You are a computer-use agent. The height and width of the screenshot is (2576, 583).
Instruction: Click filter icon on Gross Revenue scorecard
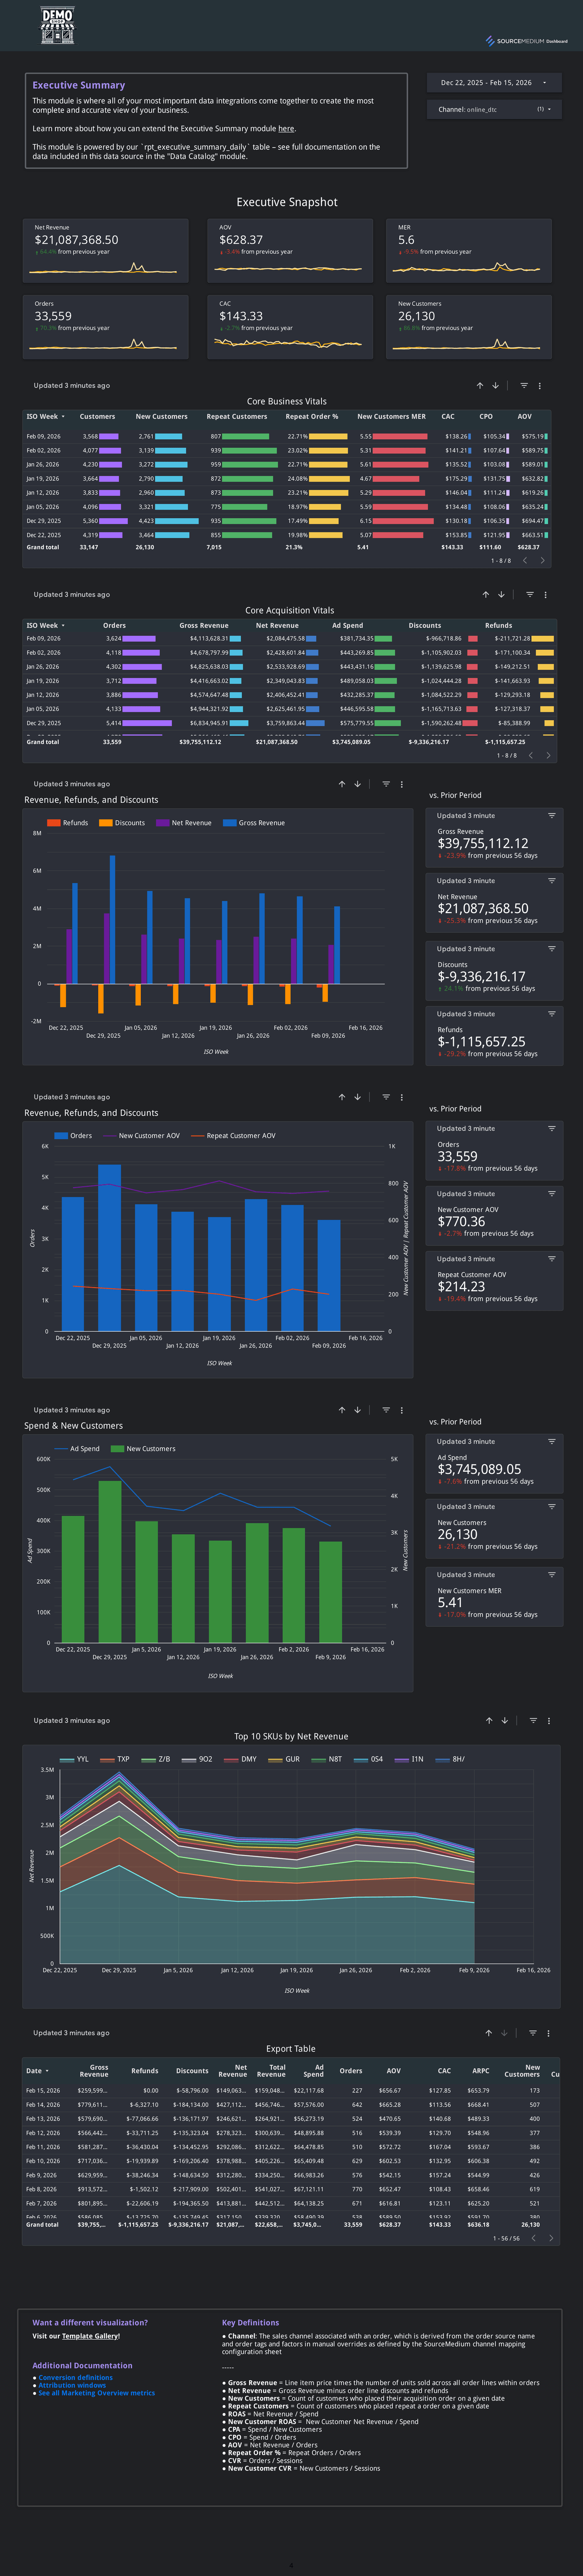point(552,815)
